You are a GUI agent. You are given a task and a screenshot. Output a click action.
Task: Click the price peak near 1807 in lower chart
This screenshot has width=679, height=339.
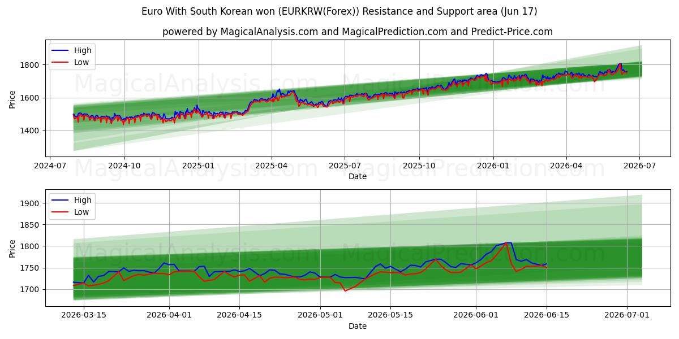508,243
